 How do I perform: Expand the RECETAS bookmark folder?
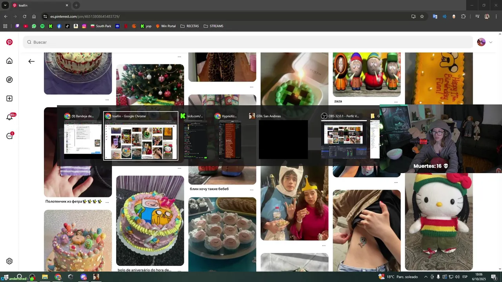tap(189, 26)
